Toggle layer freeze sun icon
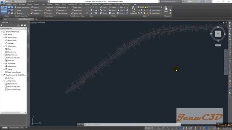Screen dimensions: 232x130 pos(141,7)
